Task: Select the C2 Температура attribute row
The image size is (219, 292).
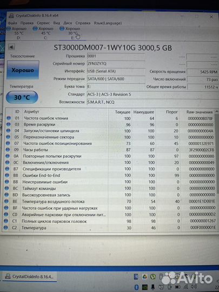Action: tap(110, 228)
